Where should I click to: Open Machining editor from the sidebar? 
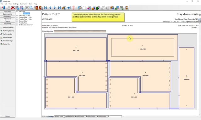coord(6,34)
